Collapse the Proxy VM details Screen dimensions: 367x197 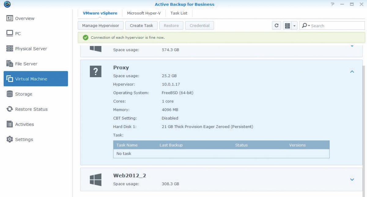pos(352,72)
